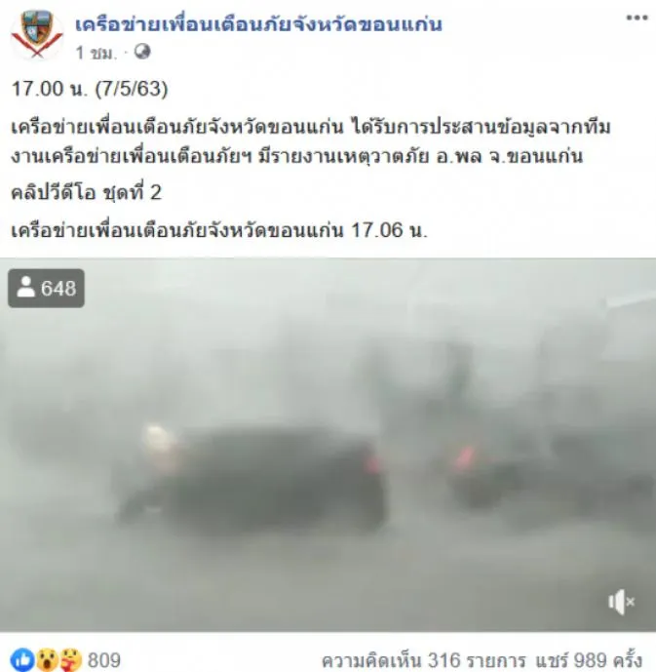
Task: Open the 316 comments link
Action: pos(423,660)
